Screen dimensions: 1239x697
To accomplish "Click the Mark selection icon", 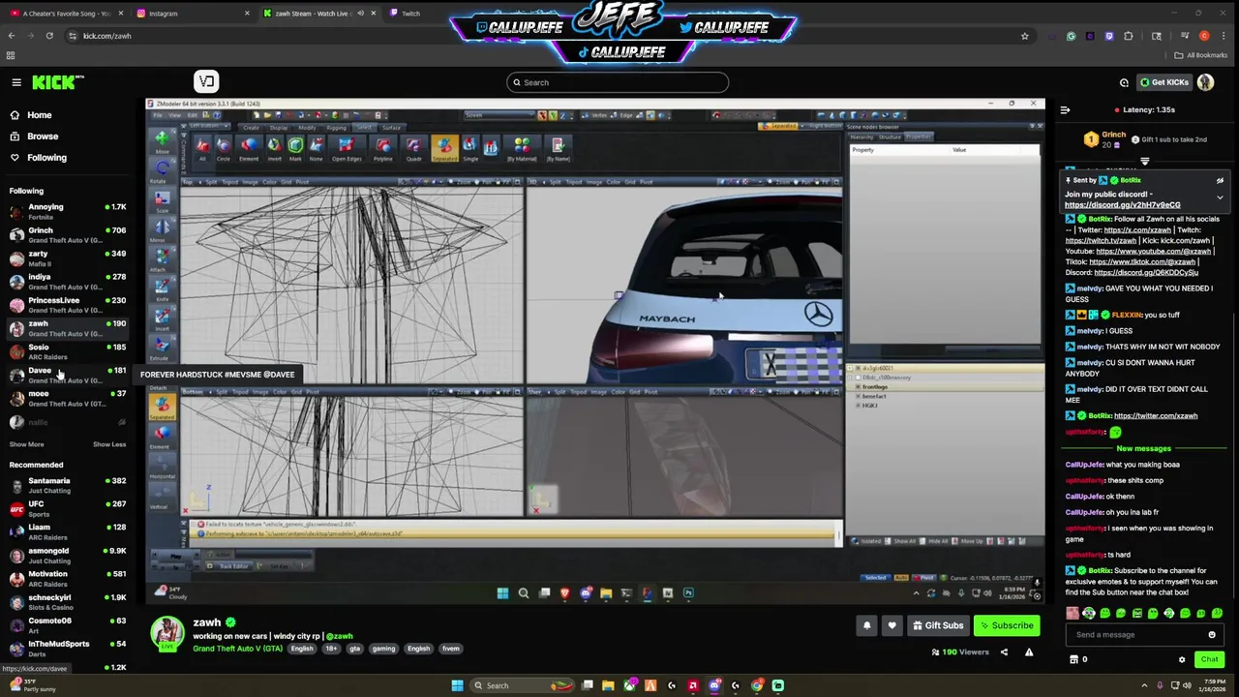I will [x=295, y=147].
